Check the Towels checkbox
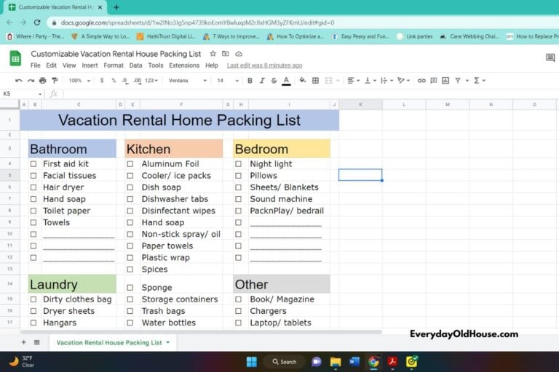 point(33,222)
